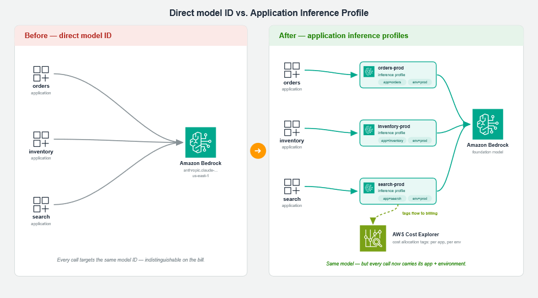Click the "inventory" label in the Before panel
Viewport: 538px width, 298px height.
41,152
